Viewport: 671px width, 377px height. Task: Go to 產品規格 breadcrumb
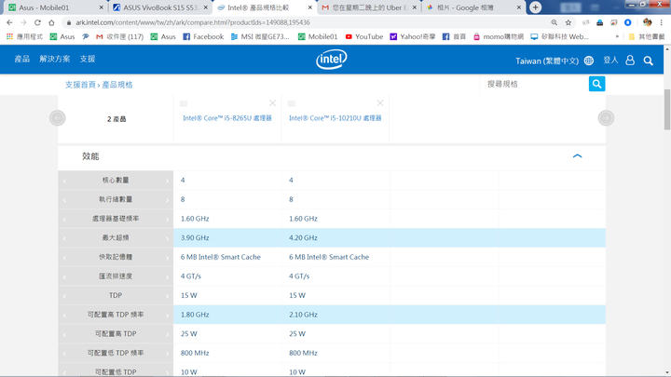[117, 85]
